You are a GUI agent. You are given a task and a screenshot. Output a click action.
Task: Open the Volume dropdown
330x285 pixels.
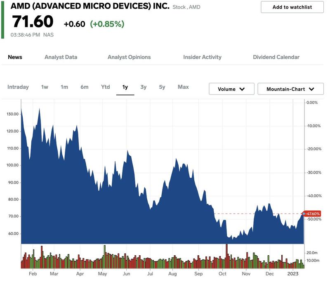point(231,89)
